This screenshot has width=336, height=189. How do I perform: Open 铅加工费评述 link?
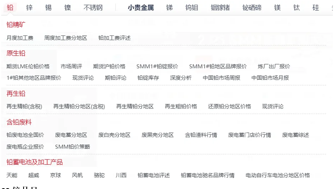(x=114, y=38)
